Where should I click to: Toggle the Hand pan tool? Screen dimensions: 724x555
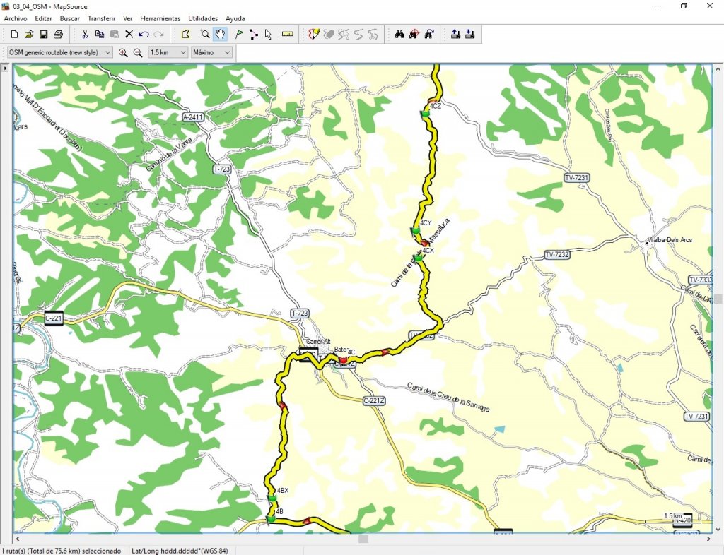220,34
